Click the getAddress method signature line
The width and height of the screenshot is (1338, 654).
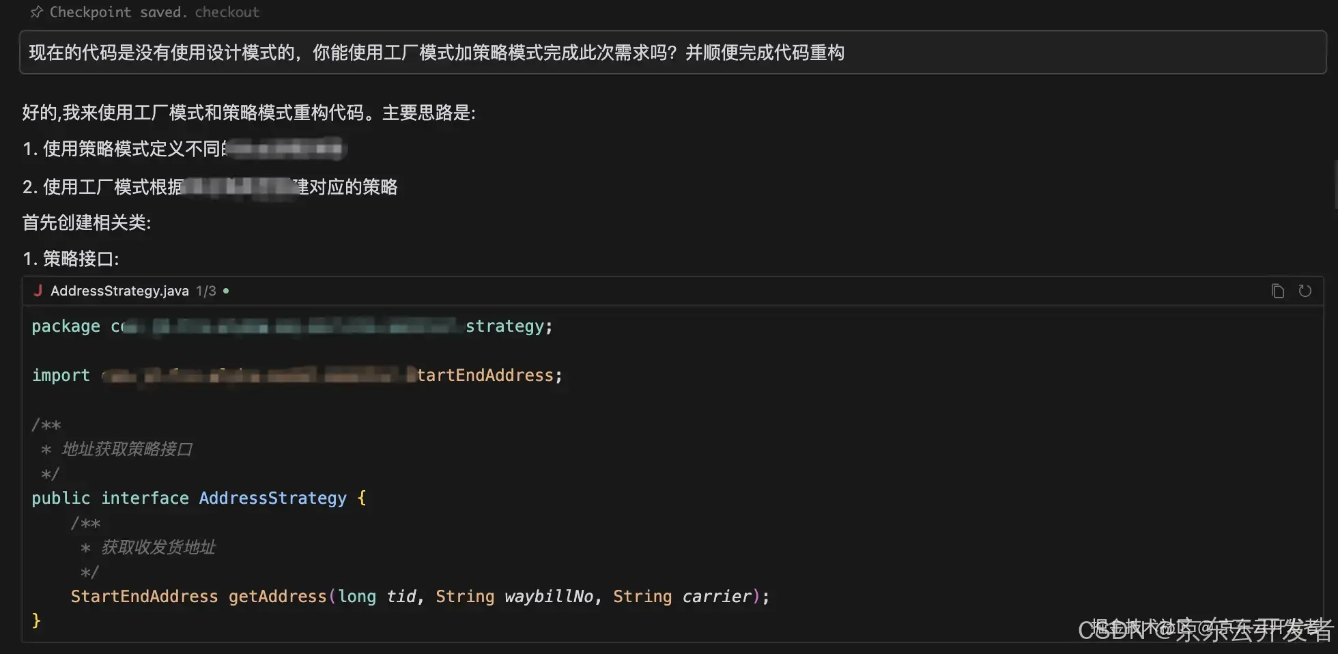click(x=420, y=597)
